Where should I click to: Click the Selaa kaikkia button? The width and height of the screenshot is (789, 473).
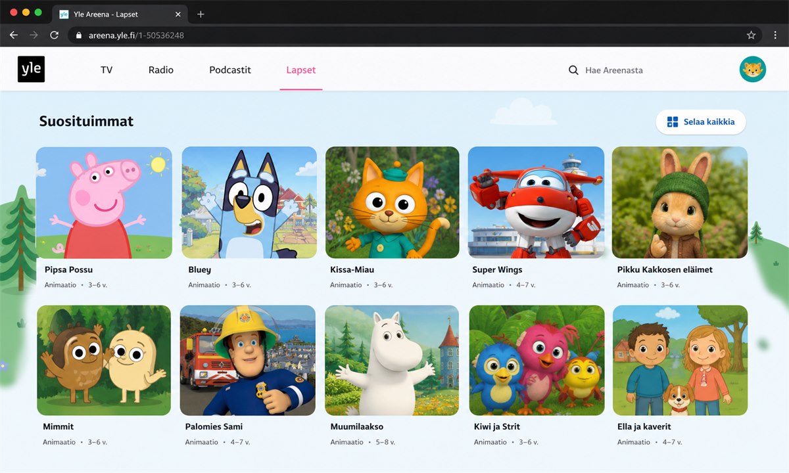click(x=701, y=122)
